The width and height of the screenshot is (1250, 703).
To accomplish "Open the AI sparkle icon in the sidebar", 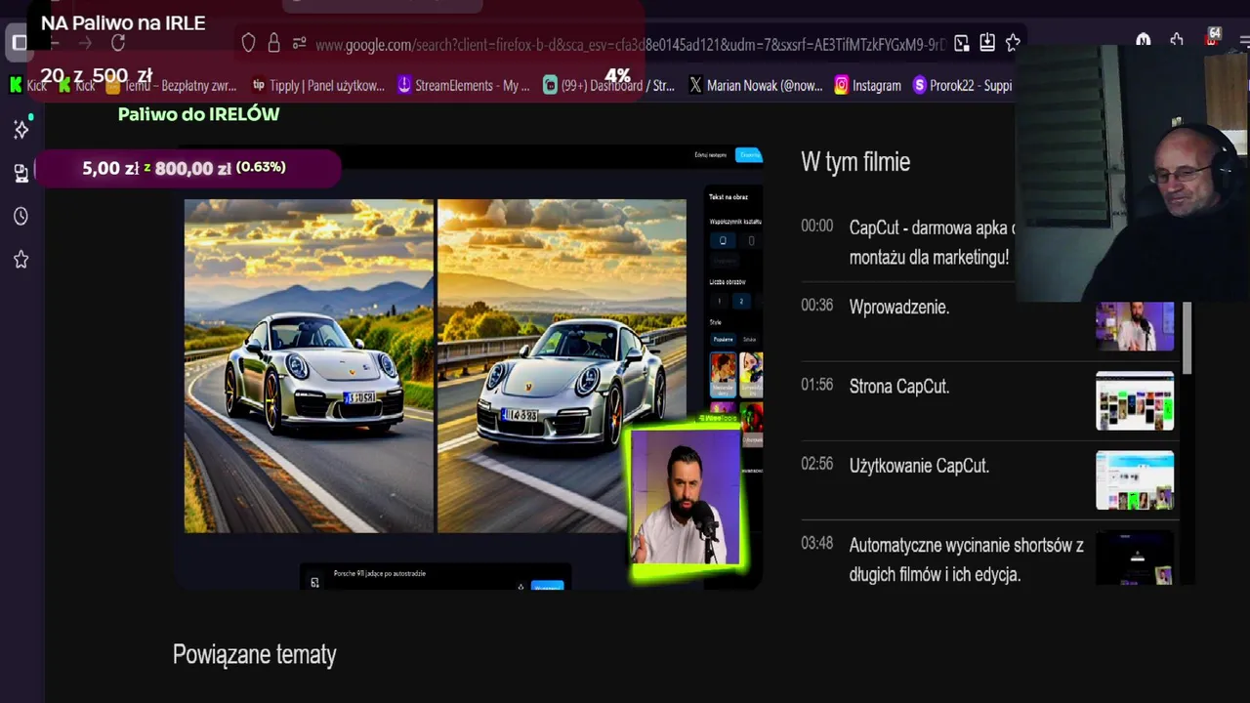I will click(21, 130).
